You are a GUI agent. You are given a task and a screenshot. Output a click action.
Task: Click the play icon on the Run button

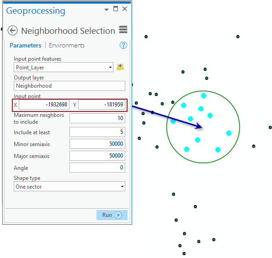pyautogui.click(x=118, y=215)
